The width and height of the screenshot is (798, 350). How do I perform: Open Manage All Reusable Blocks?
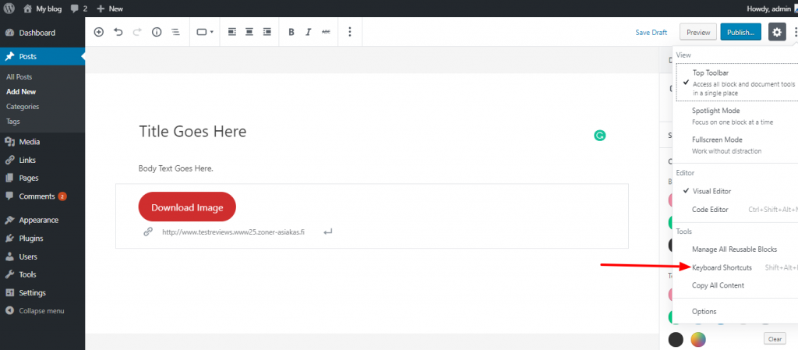[x=735, y=249]
